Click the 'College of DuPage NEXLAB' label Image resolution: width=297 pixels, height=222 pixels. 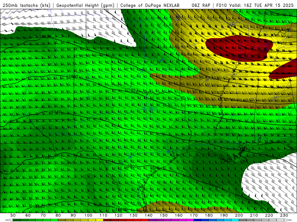[150, 6]
